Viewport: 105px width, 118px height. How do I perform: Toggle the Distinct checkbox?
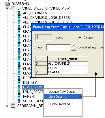pos(80,37)
